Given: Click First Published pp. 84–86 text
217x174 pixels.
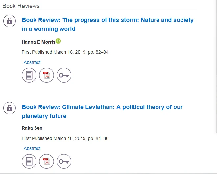Looking at the screenshot, I should click(x=65, y=138).
